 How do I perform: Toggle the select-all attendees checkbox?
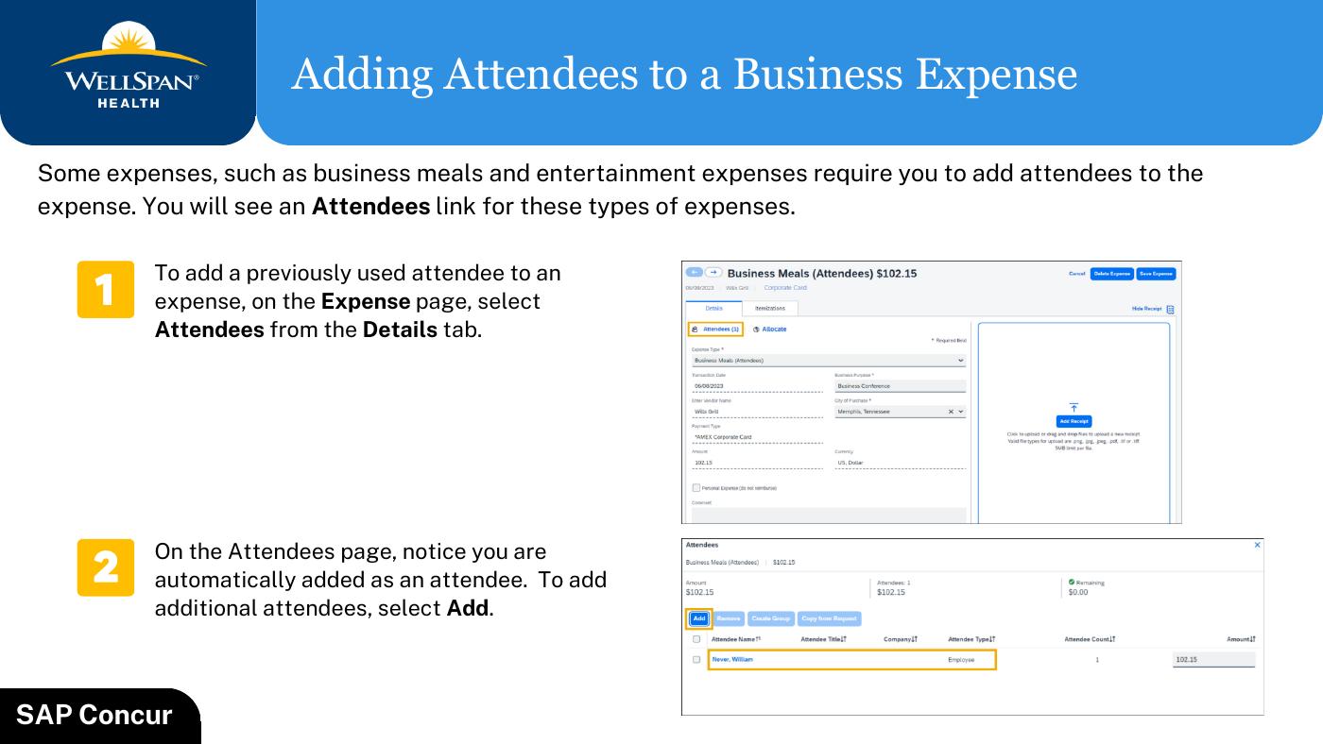[x=696, y=638]
